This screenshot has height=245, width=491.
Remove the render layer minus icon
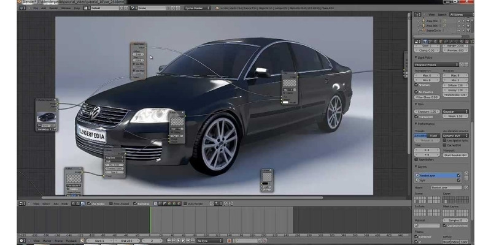click(x=466, y=178)
